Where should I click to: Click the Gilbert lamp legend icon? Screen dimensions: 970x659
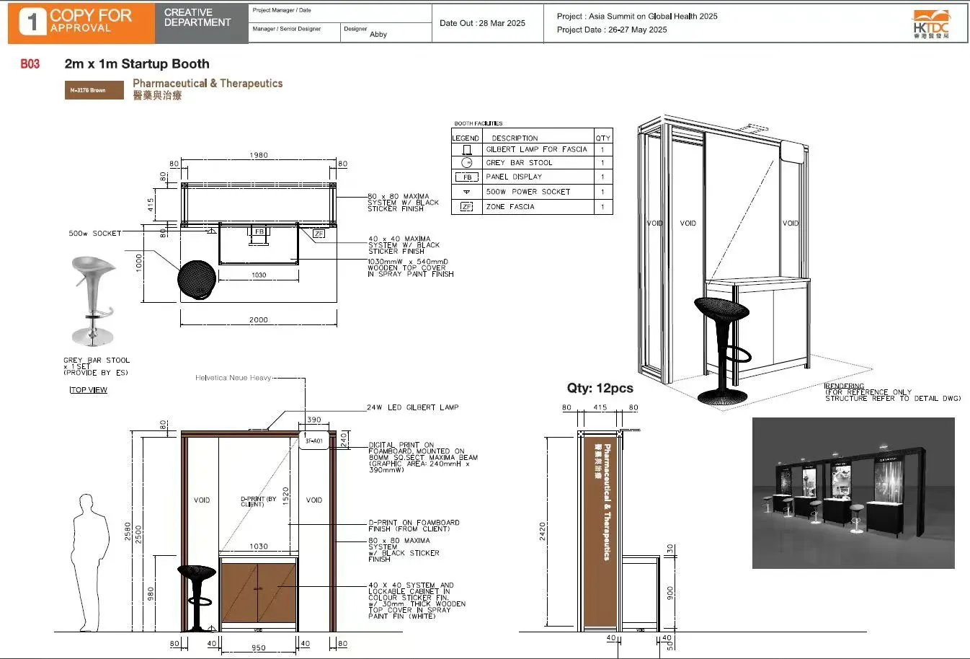(x=466, y=150)
